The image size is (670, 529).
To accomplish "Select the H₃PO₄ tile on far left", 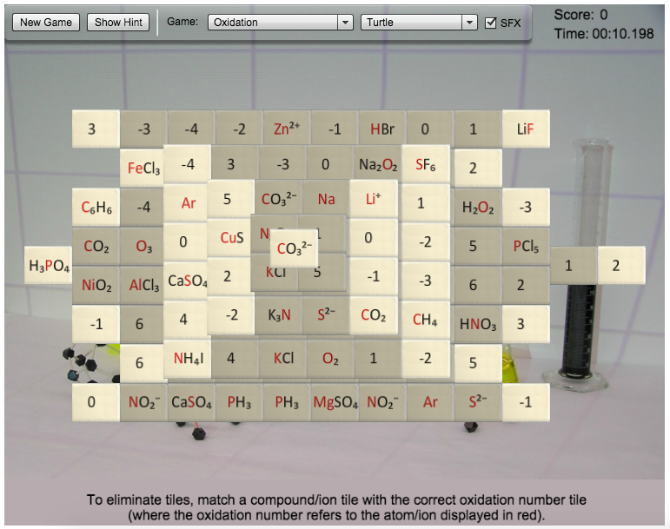I will [49, 266].
